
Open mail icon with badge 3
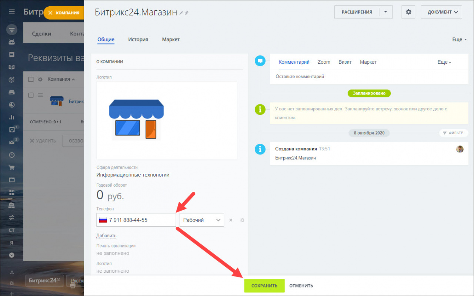12,143
